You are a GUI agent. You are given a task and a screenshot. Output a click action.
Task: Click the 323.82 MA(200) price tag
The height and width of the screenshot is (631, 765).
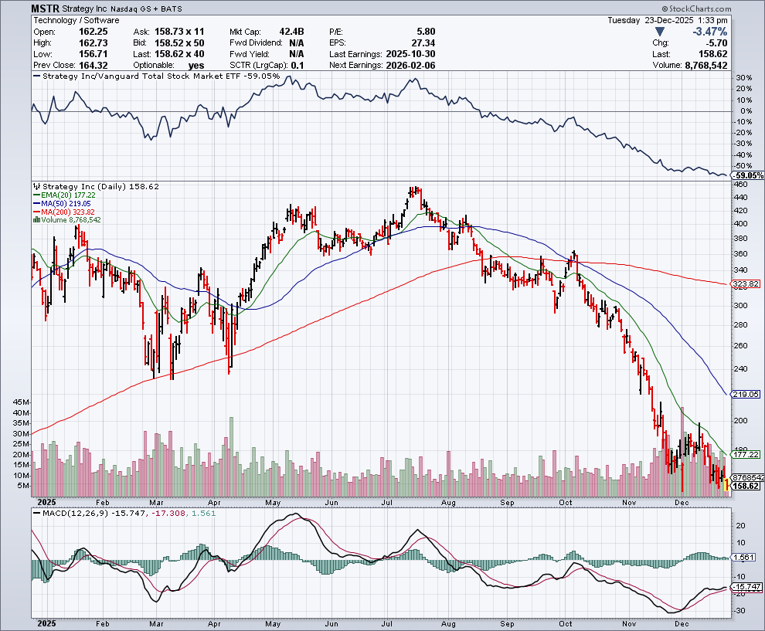click(x=746, y=284)
